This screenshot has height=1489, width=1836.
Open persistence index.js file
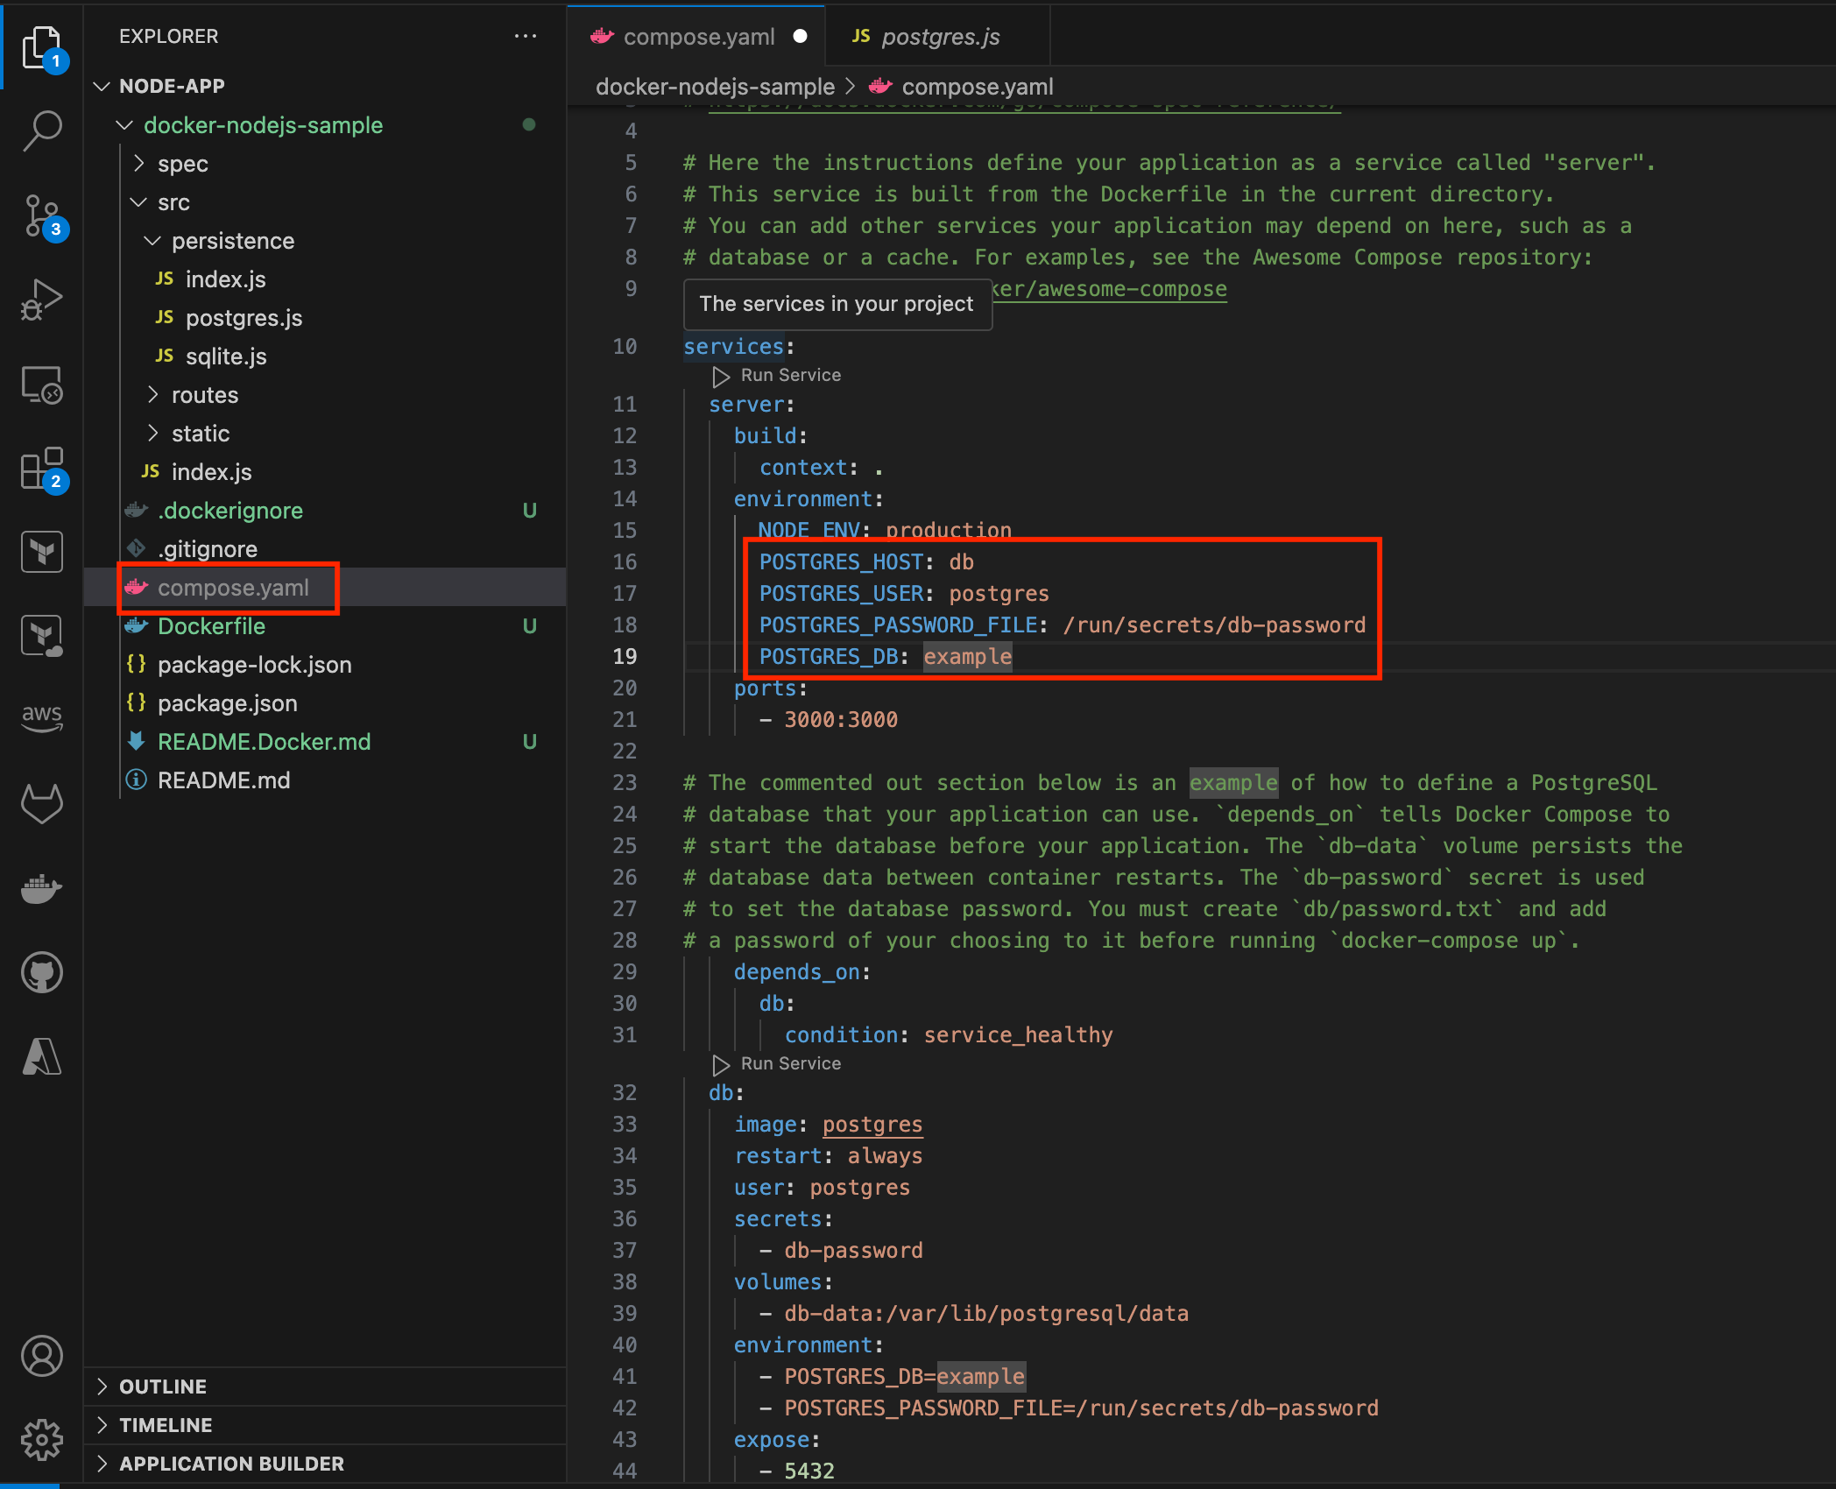225,279
